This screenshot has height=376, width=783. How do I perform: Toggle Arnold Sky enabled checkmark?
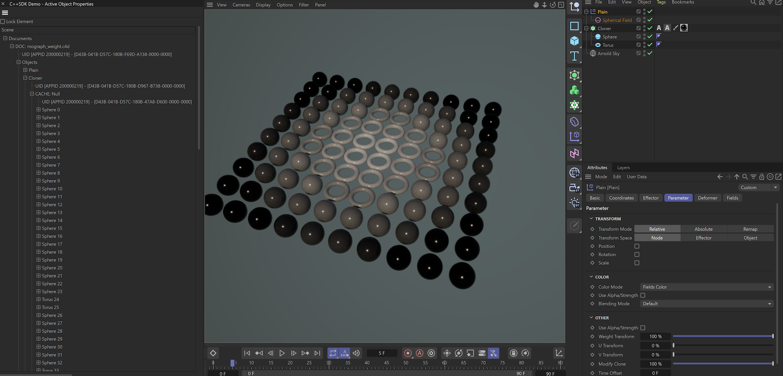pos(650,53)
